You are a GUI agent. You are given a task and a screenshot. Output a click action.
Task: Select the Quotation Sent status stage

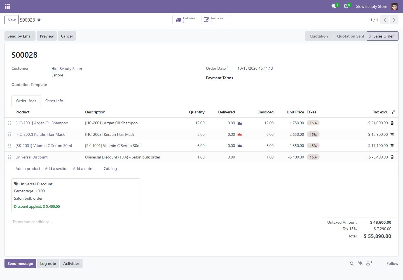tap(350, 36)
